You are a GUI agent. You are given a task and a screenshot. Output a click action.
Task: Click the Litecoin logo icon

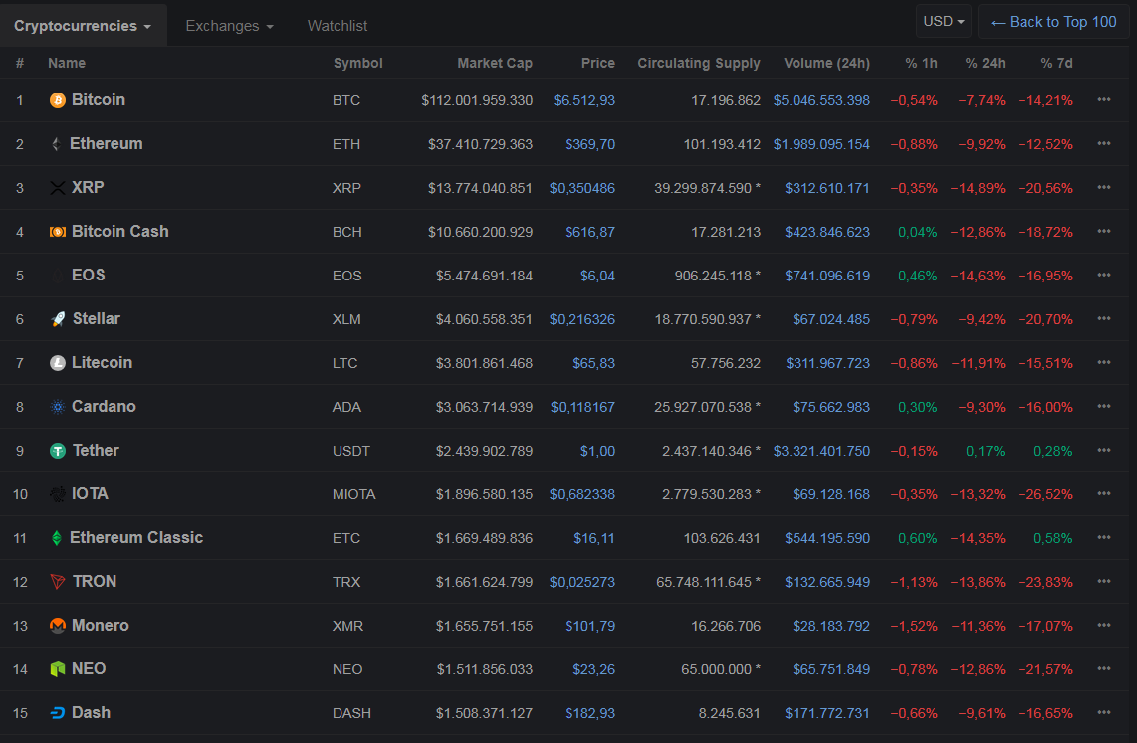tap(58, 363)
